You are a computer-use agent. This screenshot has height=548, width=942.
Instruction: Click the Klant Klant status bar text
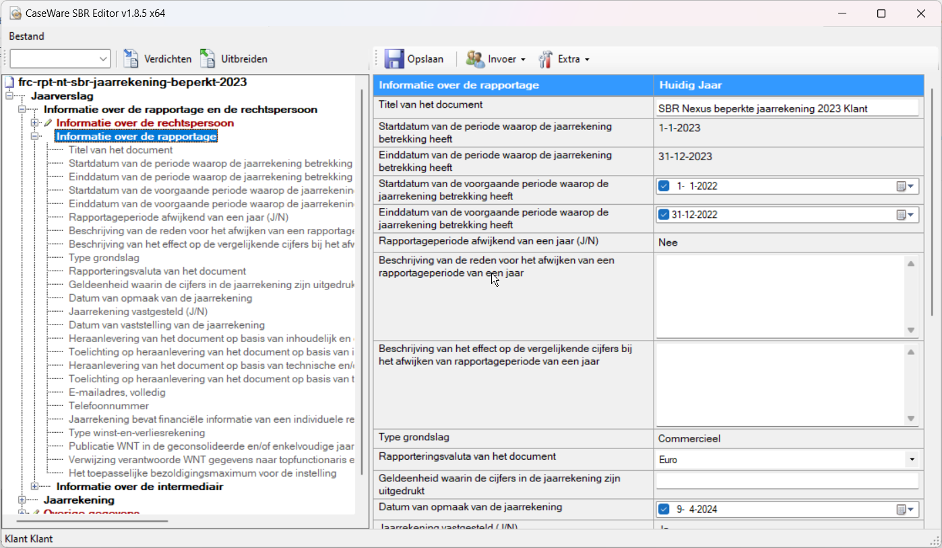tap(29, 539)
